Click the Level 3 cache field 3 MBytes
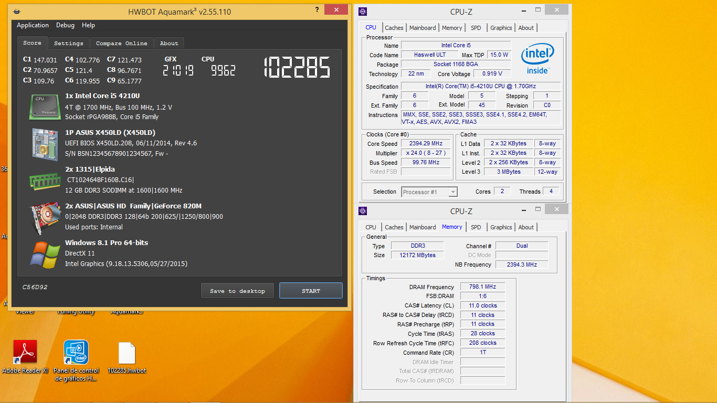The height and width of the screenshot is (403, 717). 509,172
